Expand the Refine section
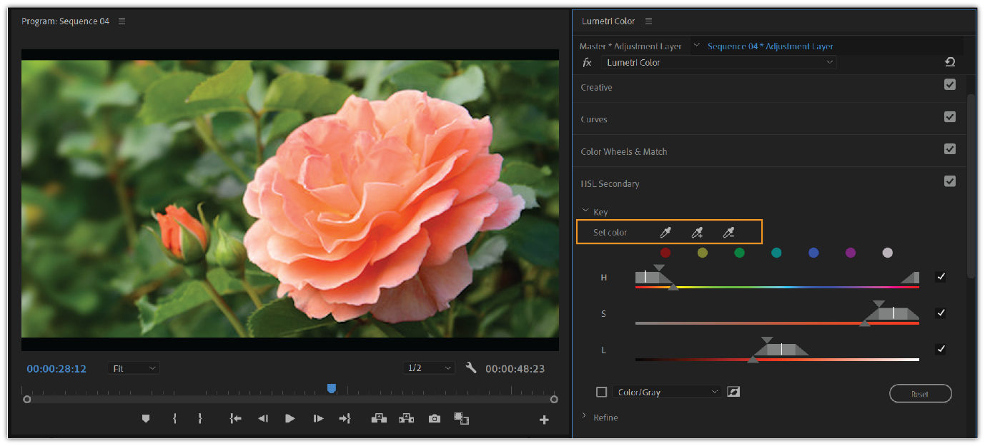Viewport: 985px width, 446px height. pos(583,417)
